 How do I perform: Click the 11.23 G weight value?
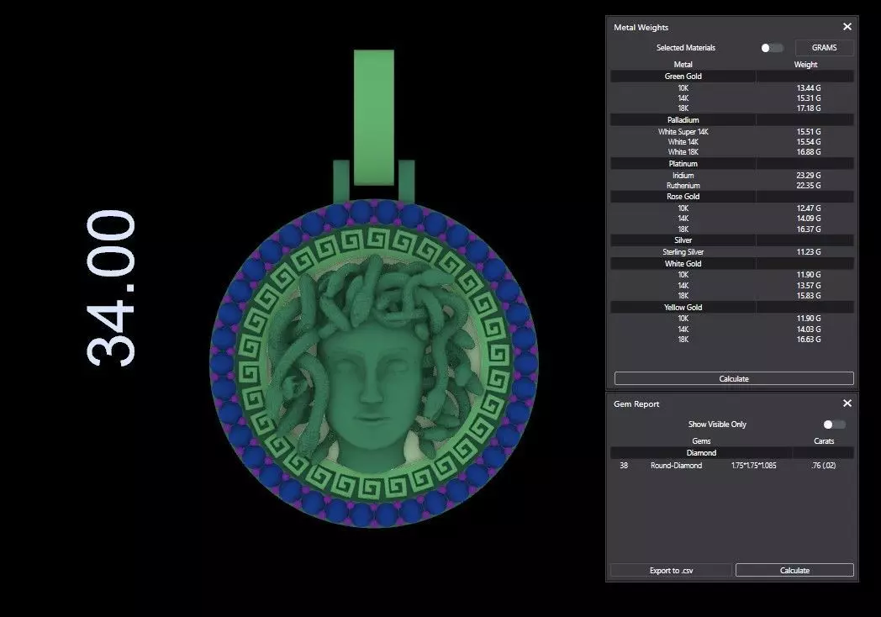tap(809, 252)
